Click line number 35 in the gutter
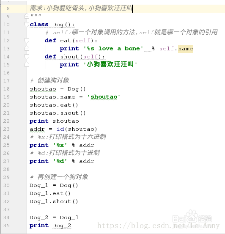 [x=6, y=226]
